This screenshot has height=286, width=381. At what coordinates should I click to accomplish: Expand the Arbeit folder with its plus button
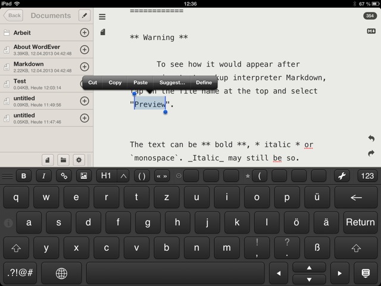click(84, 33)
